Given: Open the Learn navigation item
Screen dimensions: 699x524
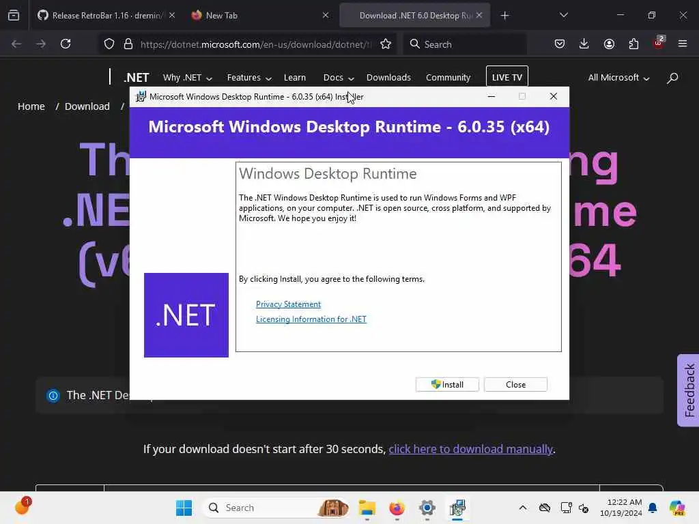Looking at the screenshot, I should 295,78.
